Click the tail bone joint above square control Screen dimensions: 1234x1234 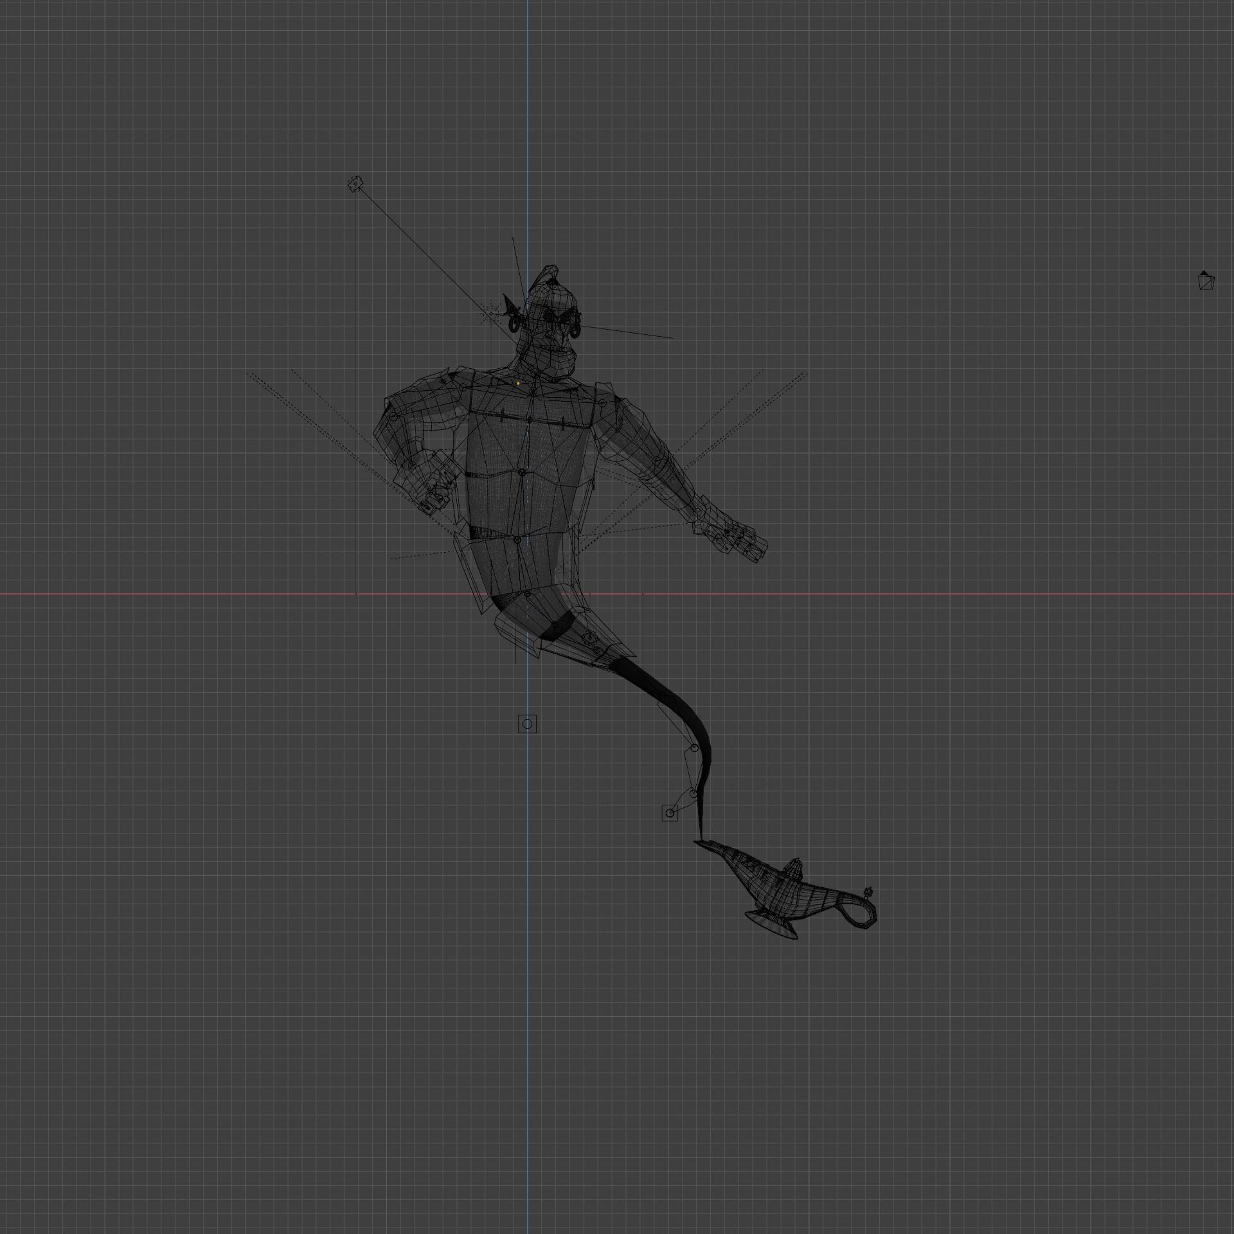tap(693, 794)
